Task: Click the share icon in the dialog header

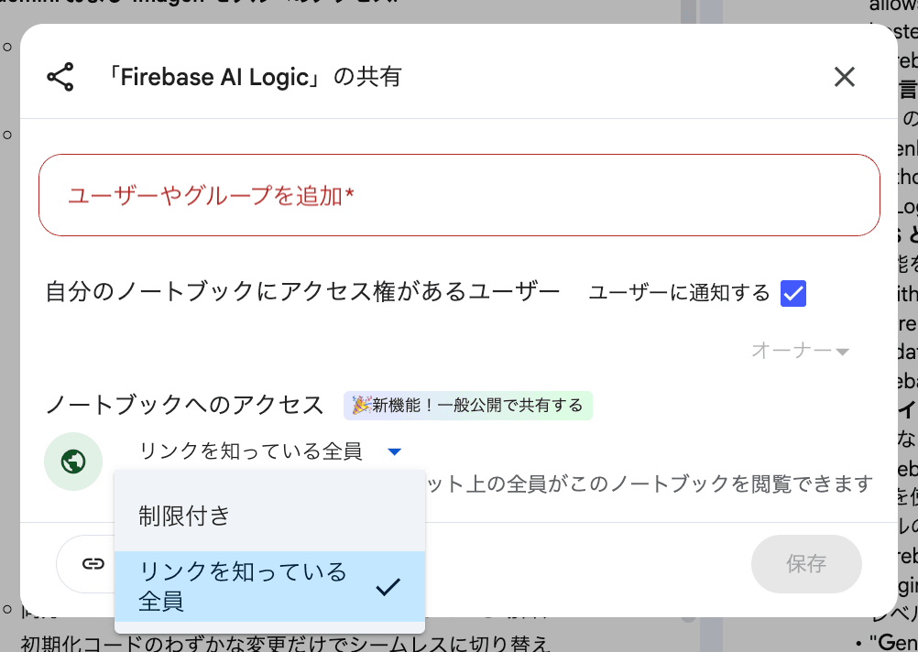Action: (x=60, y=77)
